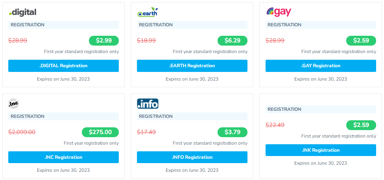Viewport: 384px width, 180px height.
Task: Click the .inc circular logo
Action: 13,104
